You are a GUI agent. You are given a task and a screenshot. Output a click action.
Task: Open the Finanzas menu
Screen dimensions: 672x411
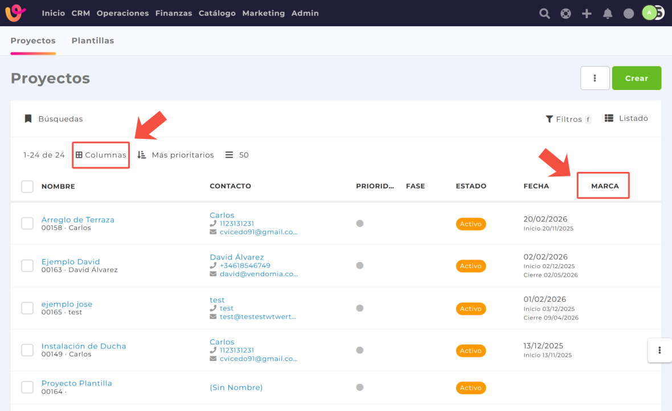(173, 13)
